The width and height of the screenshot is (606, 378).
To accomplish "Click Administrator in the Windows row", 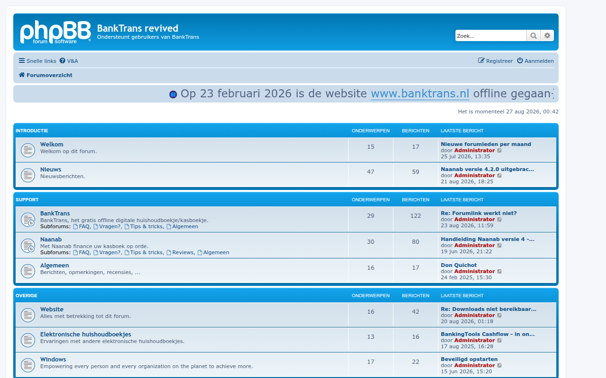I will click(474, 365).
